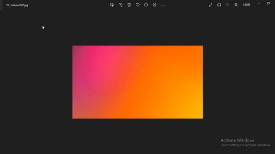Click the zoom to fit icon
Screen dimensions: 275x154
click(219, 5)
